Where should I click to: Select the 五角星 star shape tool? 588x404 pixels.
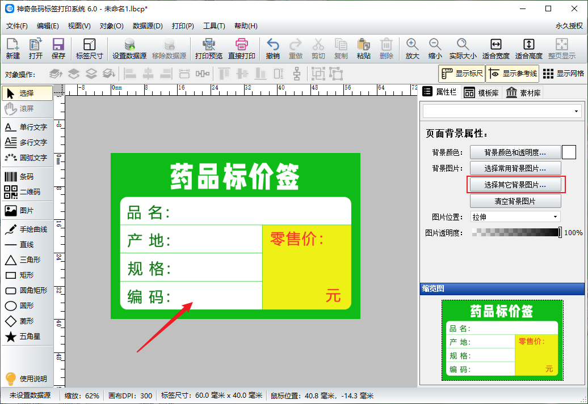(27, 336)
